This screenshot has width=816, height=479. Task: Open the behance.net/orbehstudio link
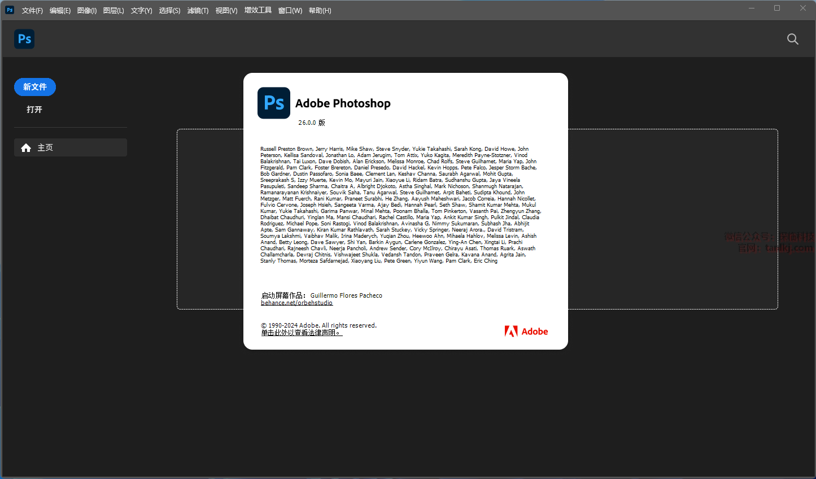[296, 303]
